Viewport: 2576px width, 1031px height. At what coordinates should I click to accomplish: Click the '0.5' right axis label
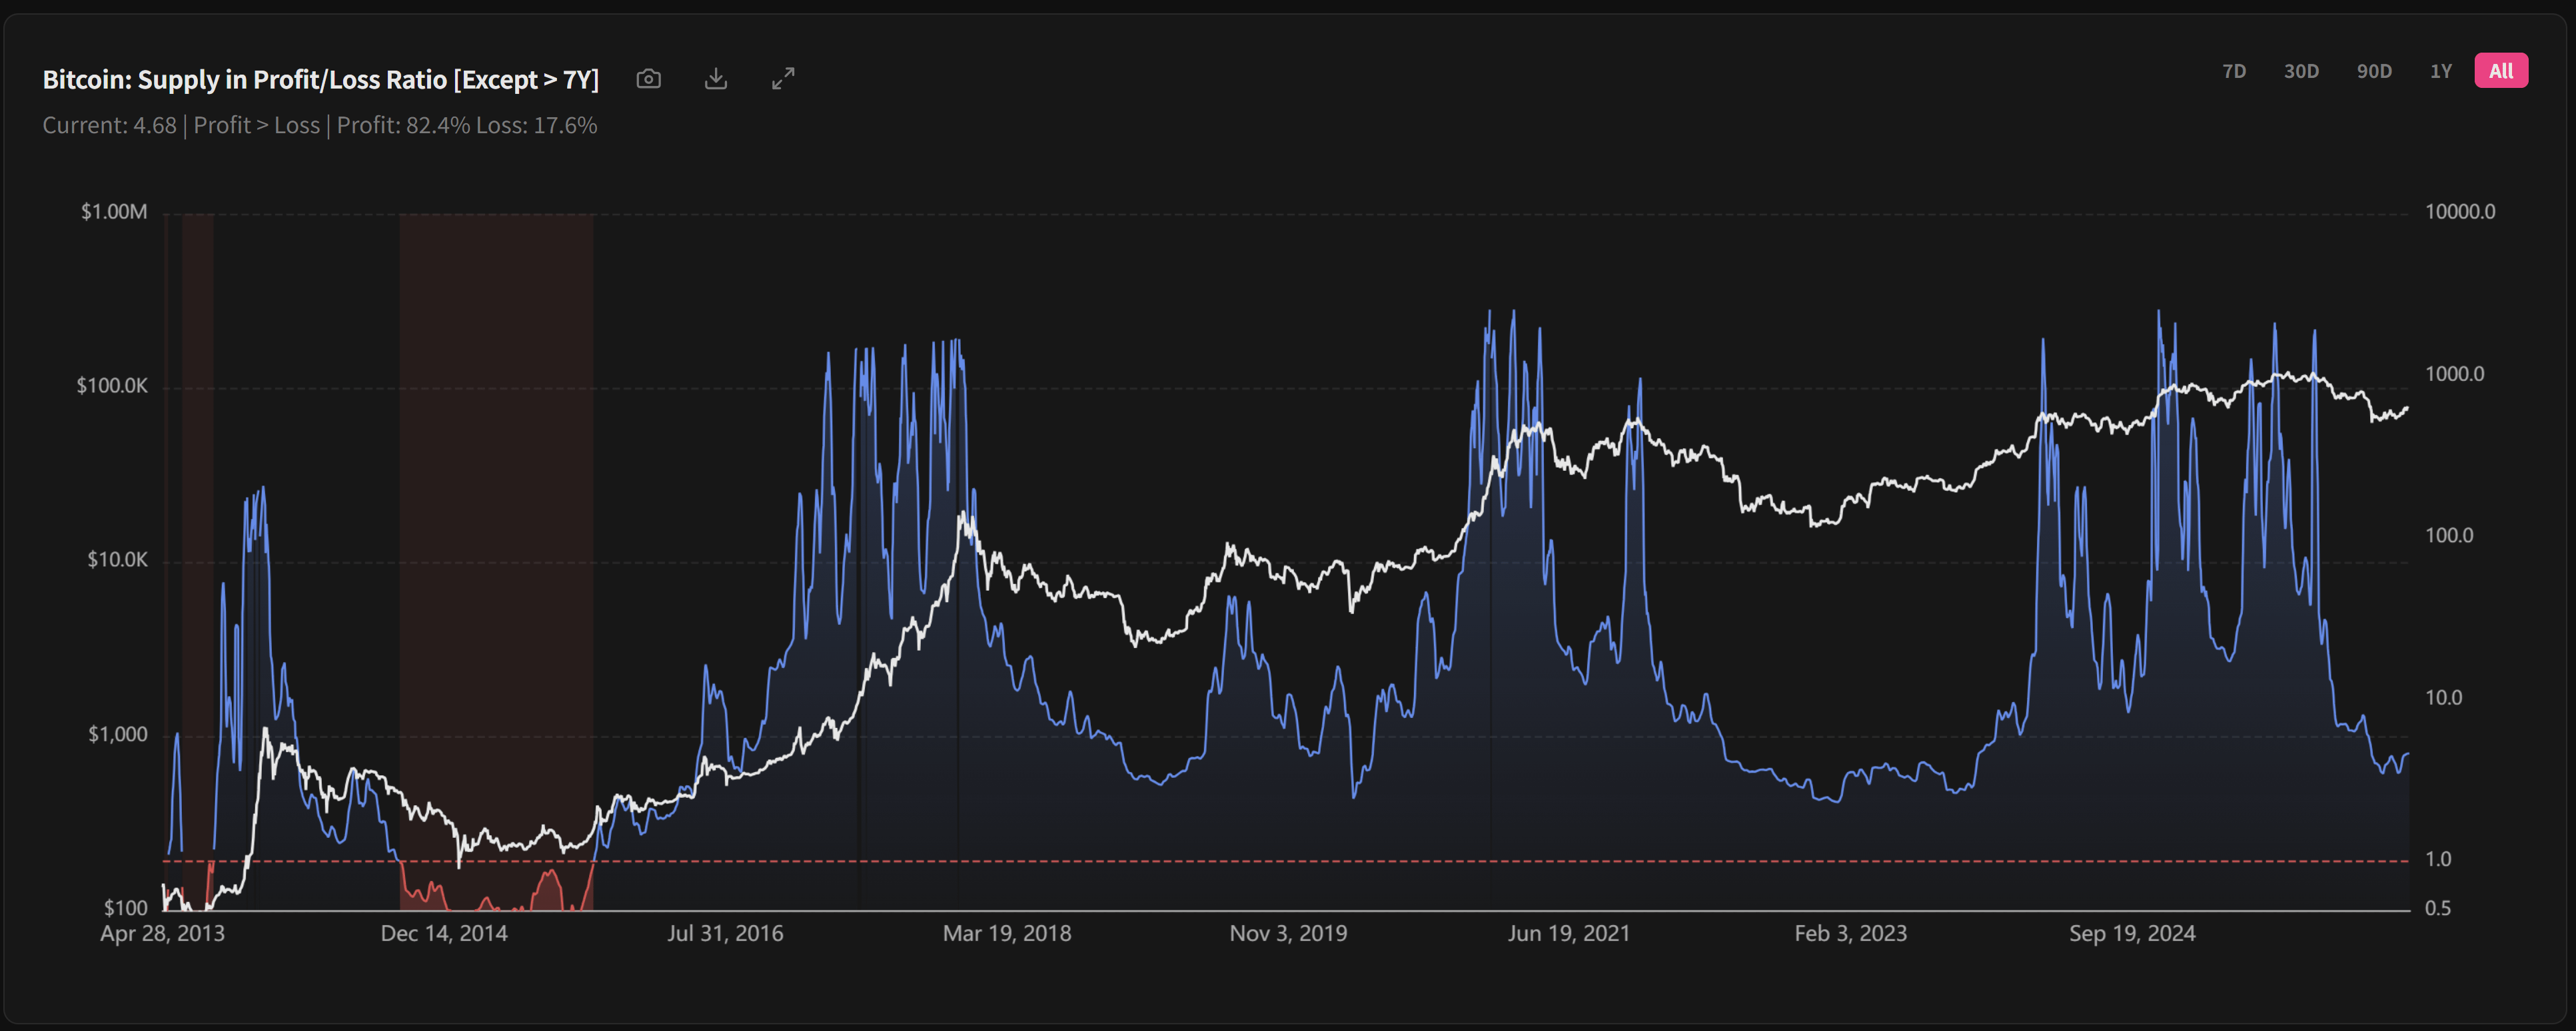tap(2438, 909)
